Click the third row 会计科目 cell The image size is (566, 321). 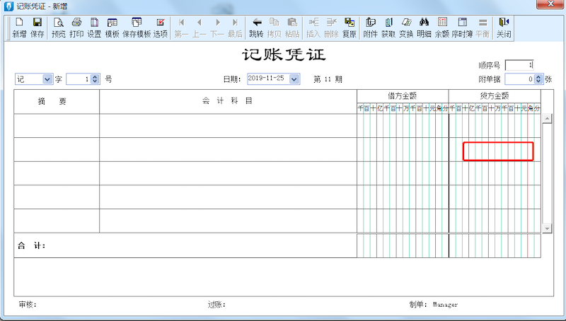[x=228, y=173]
